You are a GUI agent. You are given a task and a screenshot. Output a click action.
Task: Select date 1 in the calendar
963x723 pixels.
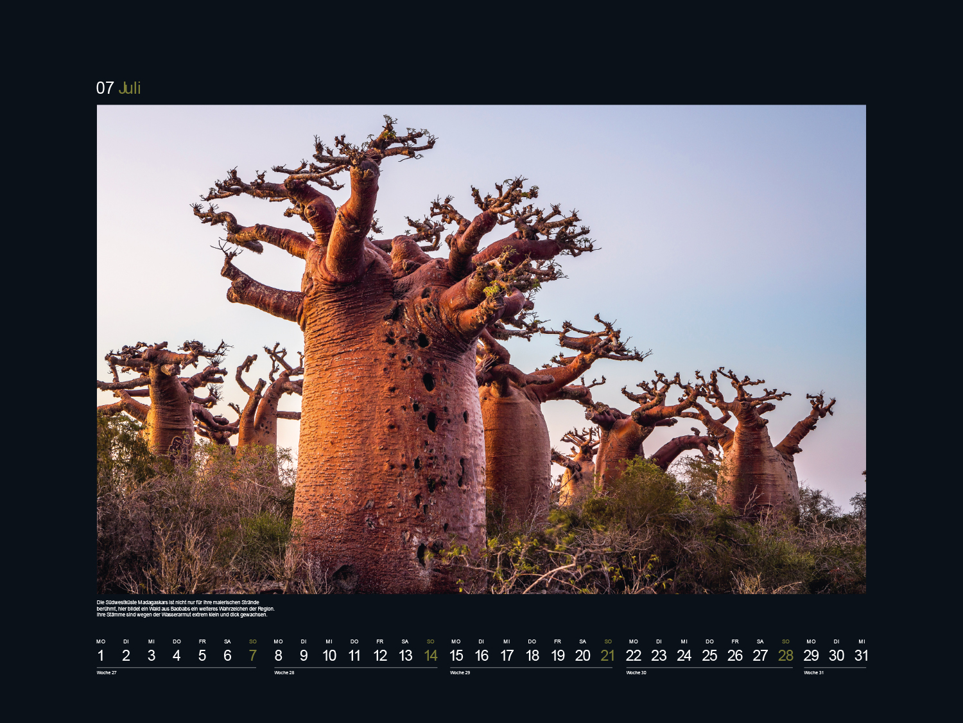(101, 656)
